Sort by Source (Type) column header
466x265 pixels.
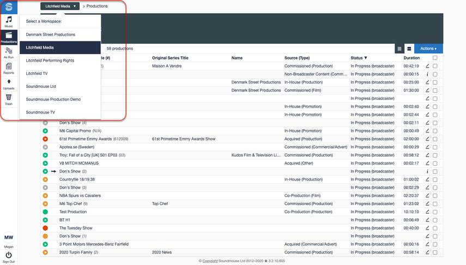point(297,58)
